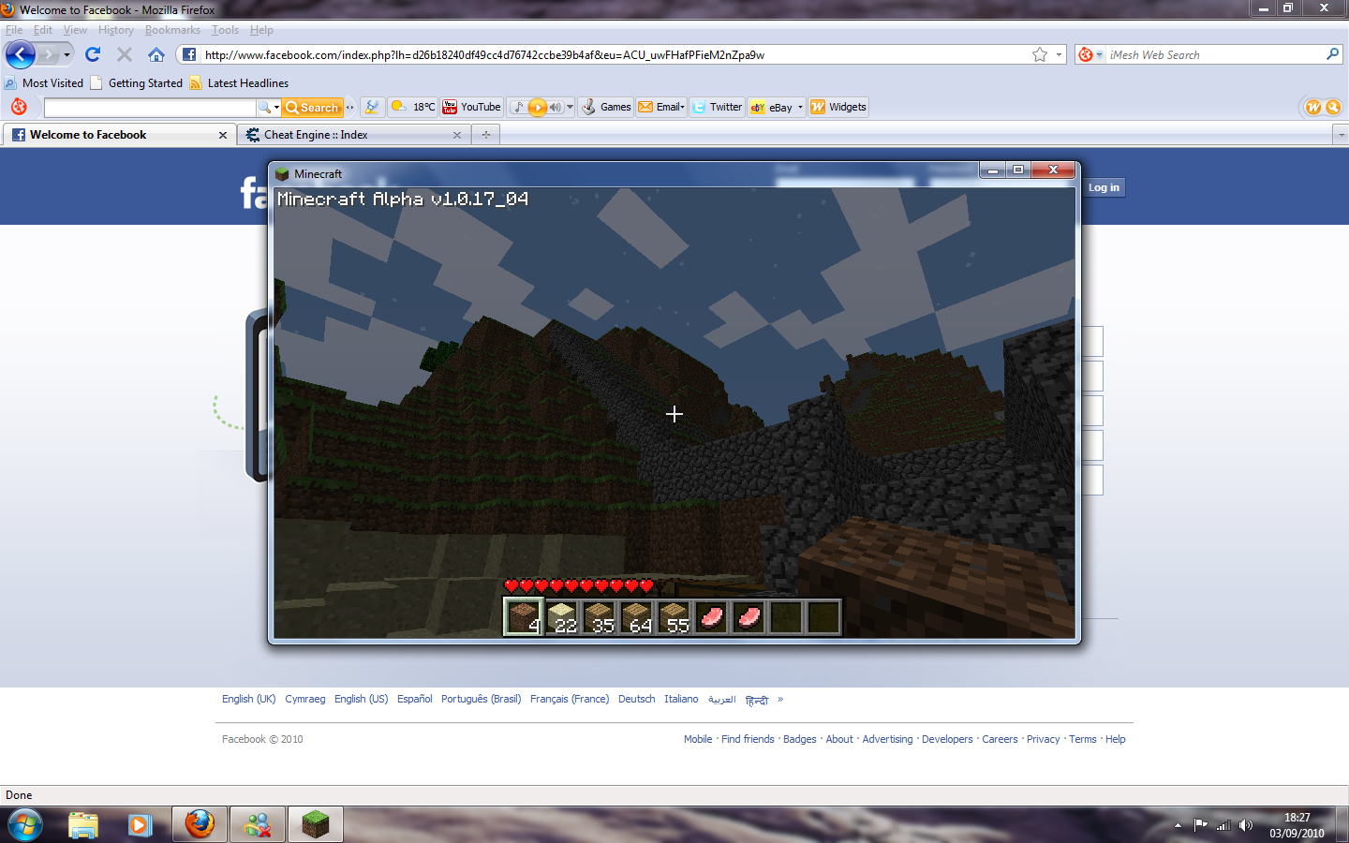Open Most Visited bookmarks
The image size is (1349, 843).
44,83
